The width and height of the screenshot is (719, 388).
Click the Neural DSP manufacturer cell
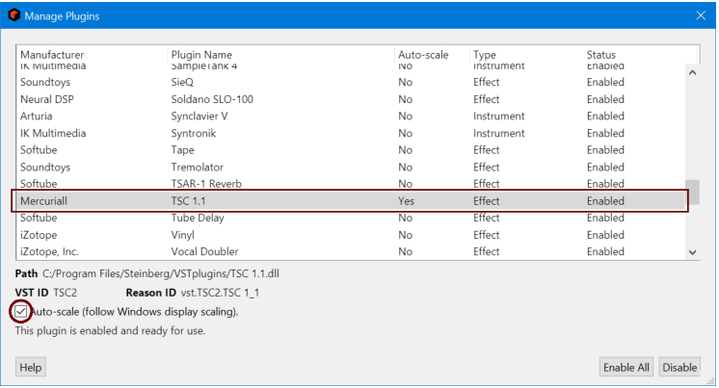point(47,99)
